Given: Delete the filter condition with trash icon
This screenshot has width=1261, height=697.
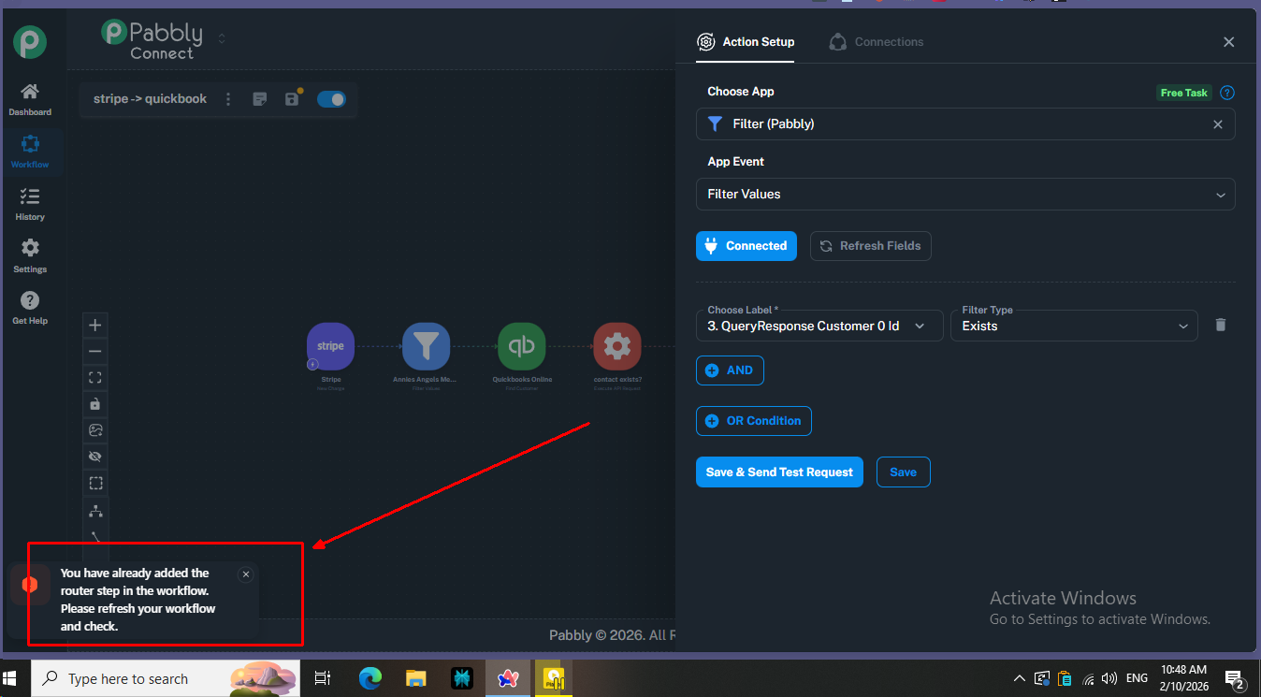Looking at the screenshot, I should tap(1220, 325).
